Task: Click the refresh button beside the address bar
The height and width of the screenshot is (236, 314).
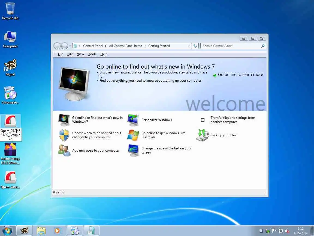Action: [195, 46]
